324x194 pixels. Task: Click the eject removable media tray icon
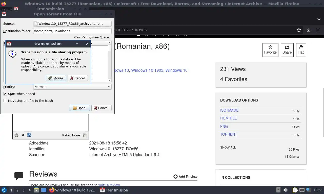click(x=278, y=190)
